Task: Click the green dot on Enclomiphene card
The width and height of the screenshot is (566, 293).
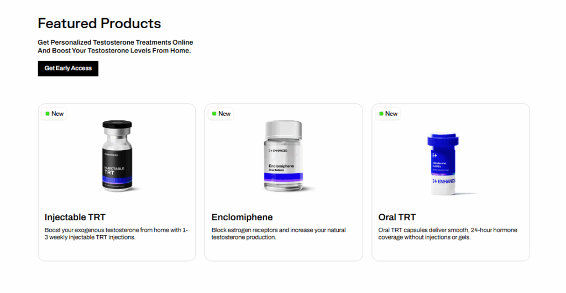Action: pyautogui.click(x=214, y=114)
